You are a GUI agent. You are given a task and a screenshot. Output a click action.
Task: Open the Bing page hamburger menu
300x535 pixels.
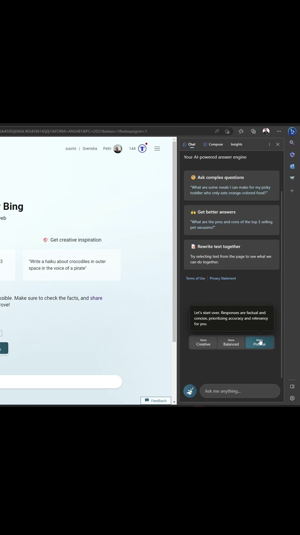coord(157,149)
